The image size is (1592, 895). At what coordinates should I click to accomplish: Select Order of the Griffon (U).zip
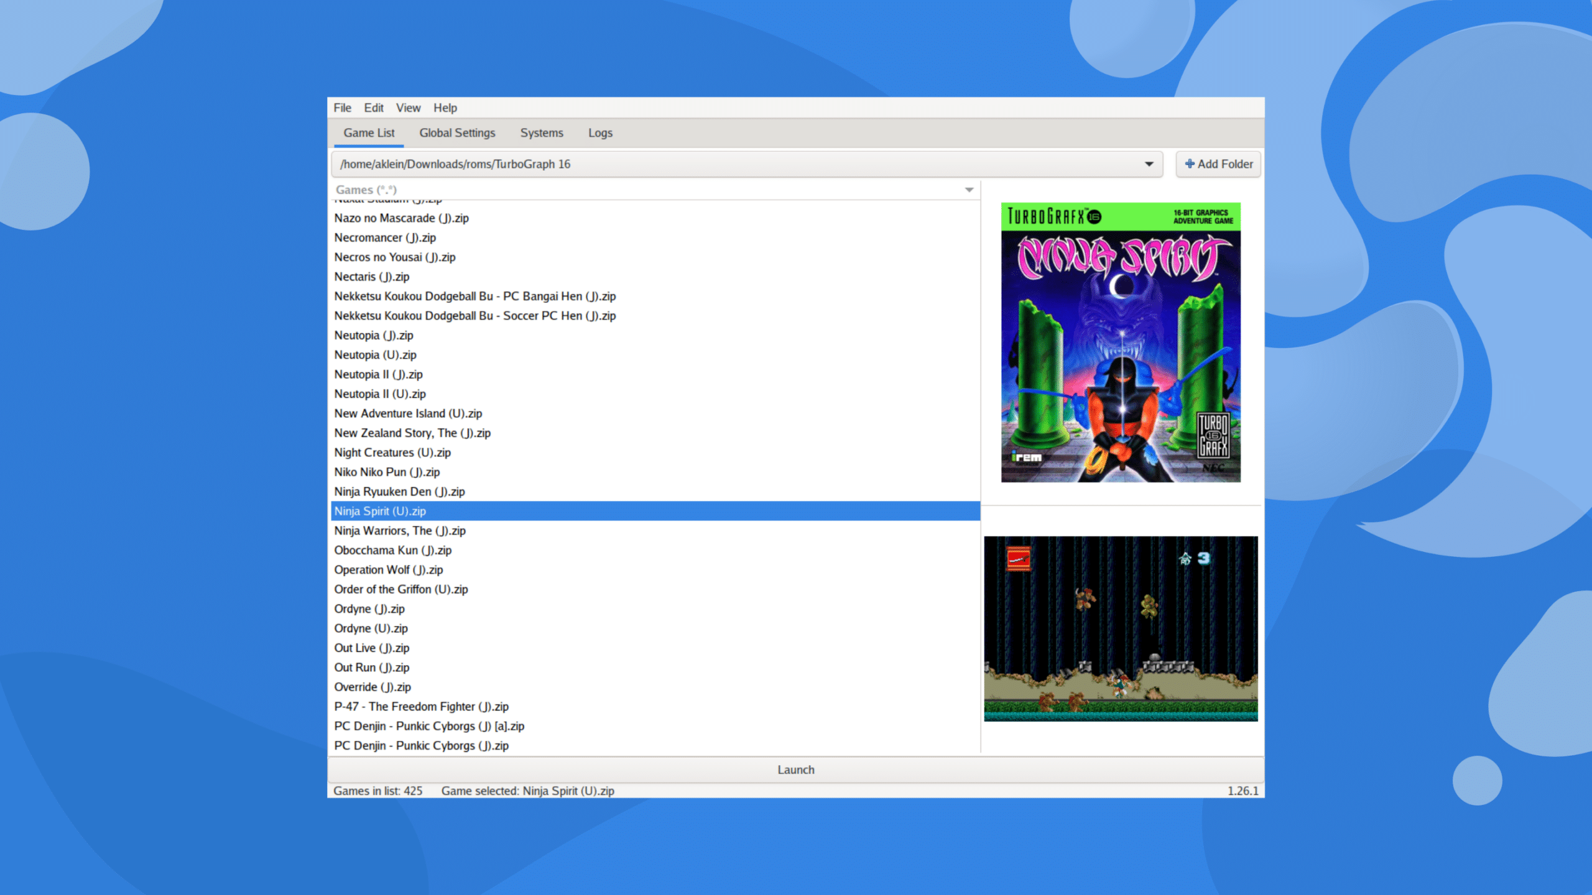pyautogui.click(x=655, y=589)
